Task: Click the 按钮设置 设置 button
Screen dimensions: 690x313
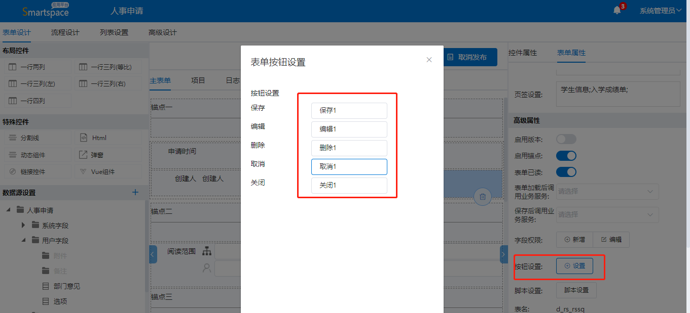Action: tap(574, 266)
